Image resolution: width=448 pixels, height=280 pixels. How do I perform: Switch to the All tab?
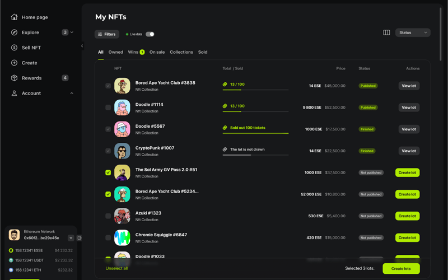(101, 52)
